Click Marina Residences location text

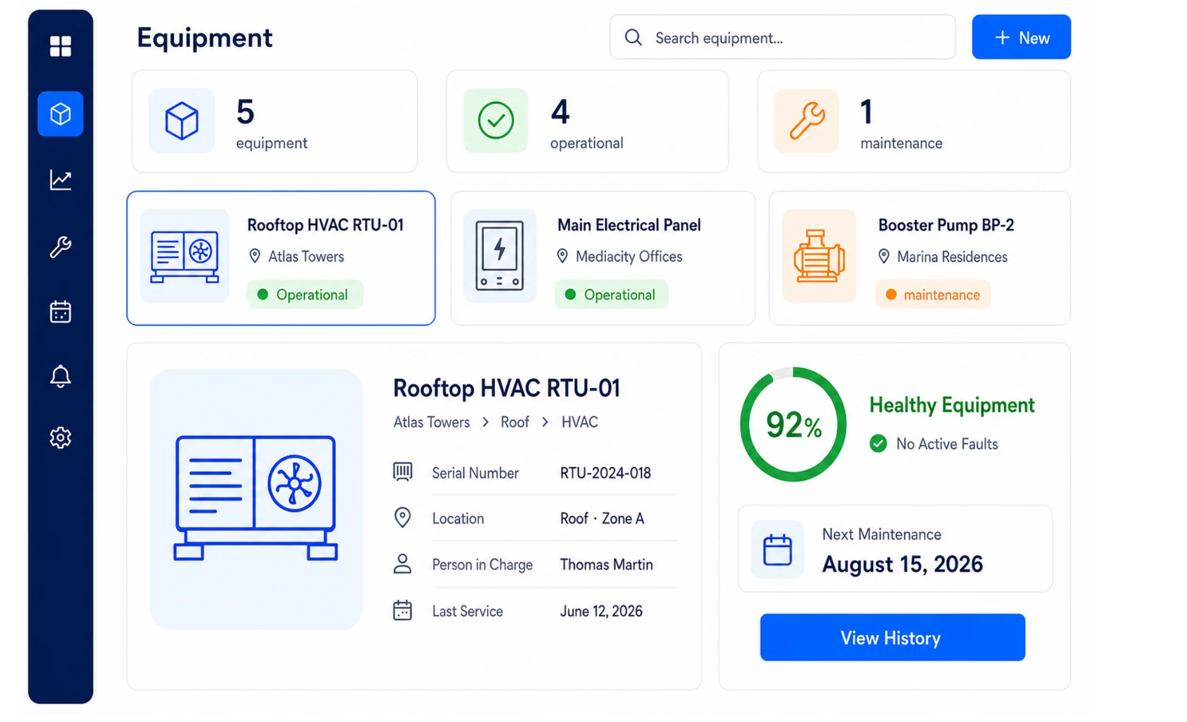(952, 257)
